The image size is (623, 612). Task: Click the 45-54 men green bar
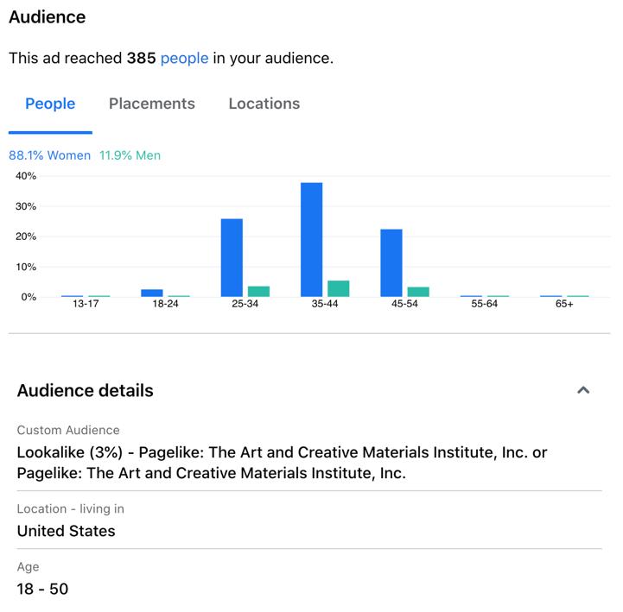pos(418,292)
